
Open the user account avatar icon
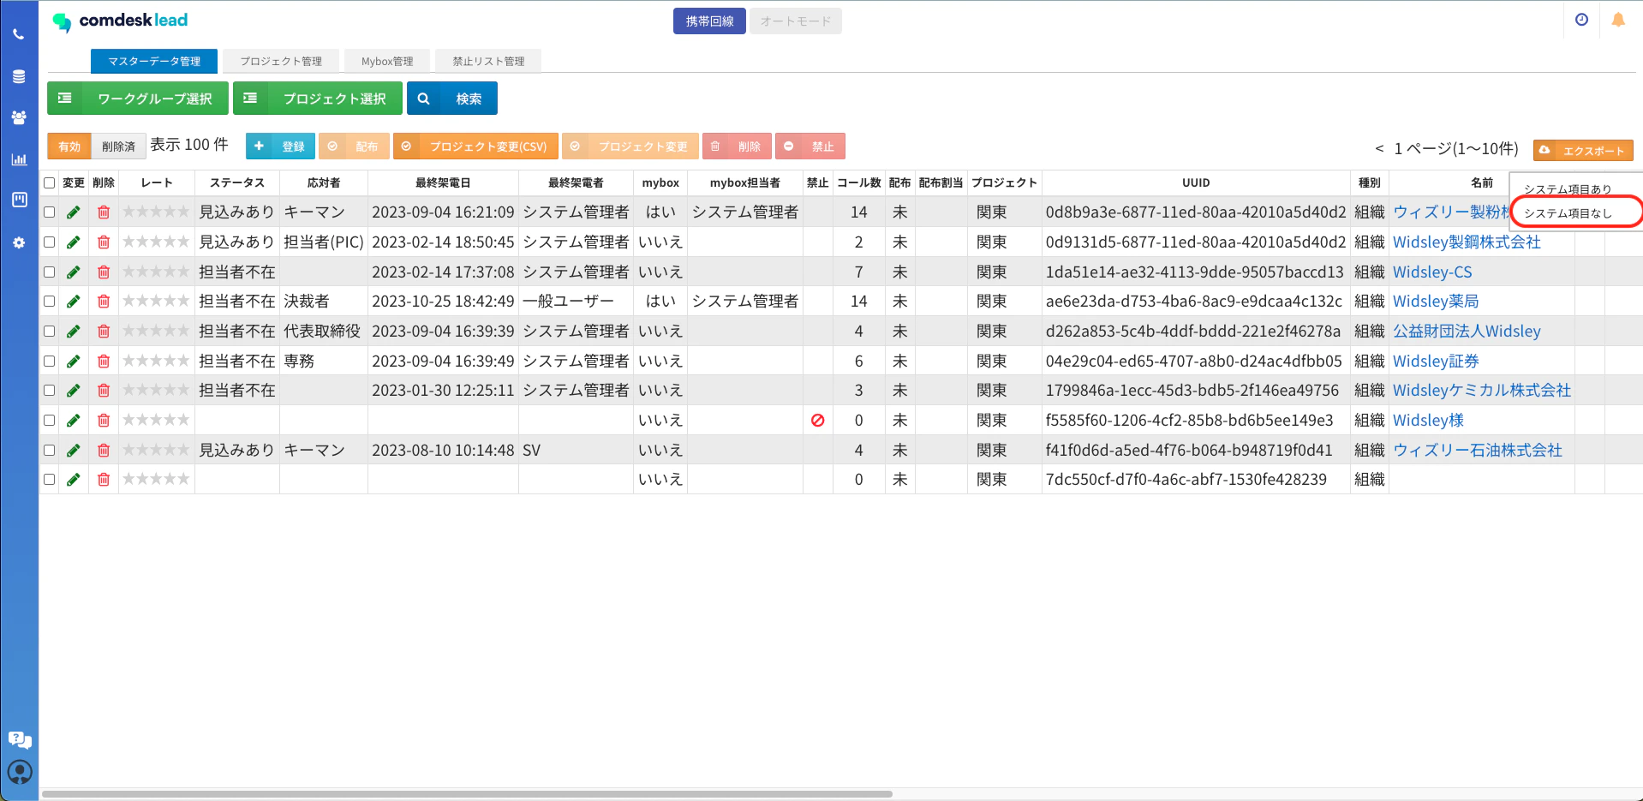click(x=20, y=773)
